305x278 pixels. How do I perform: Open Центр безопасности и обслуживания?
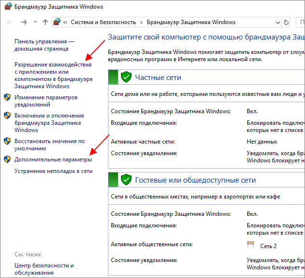(x=44, y=269)
